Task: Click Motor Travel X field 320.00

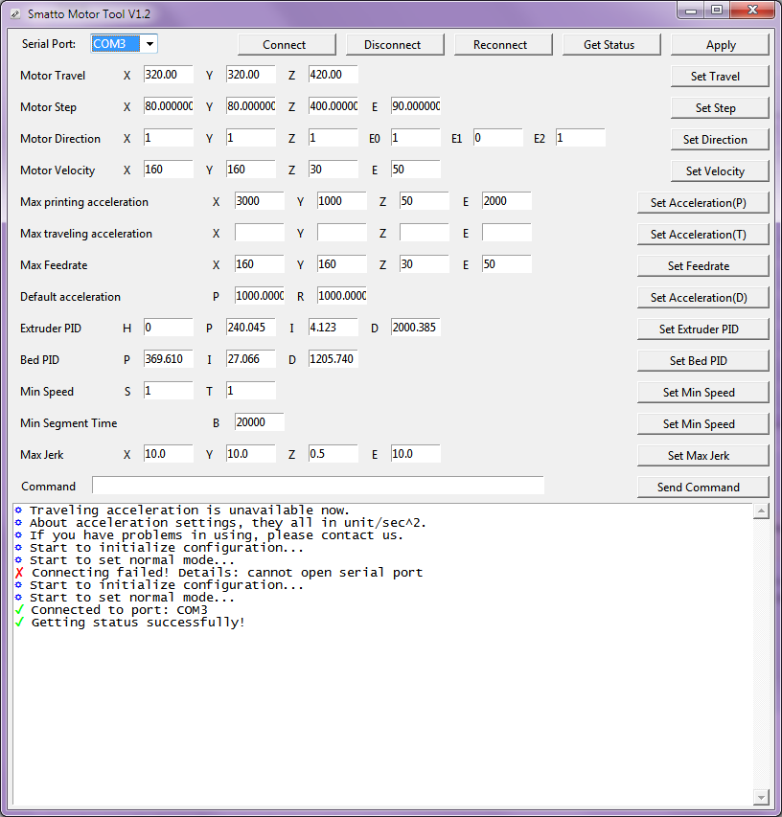Action: [x=169, y=75]
